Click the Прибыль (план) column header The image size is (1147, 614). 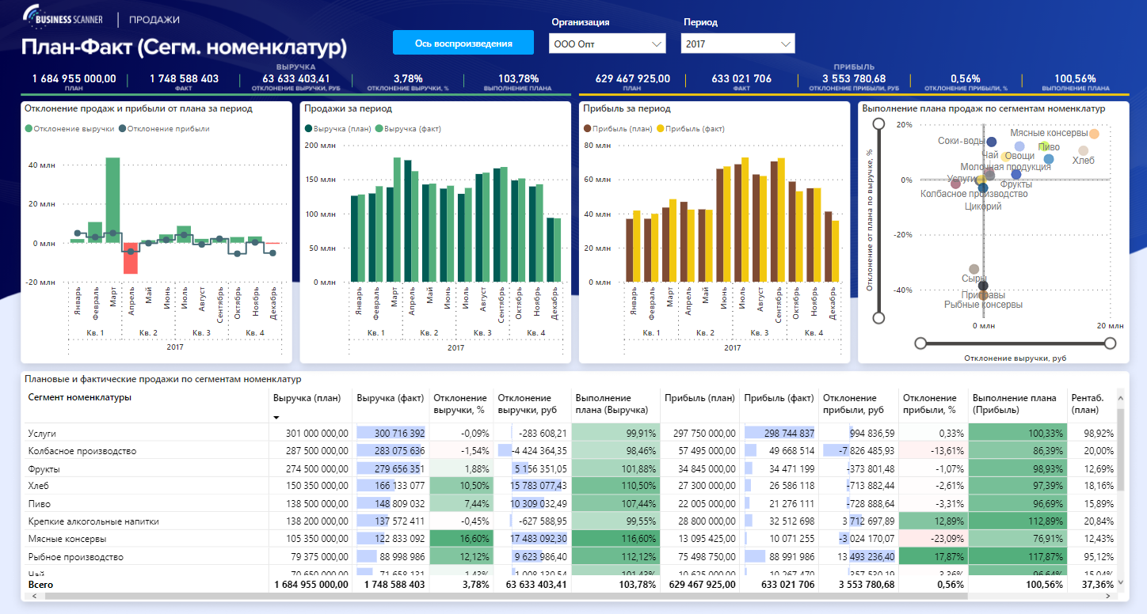click(x=699, y=398)
